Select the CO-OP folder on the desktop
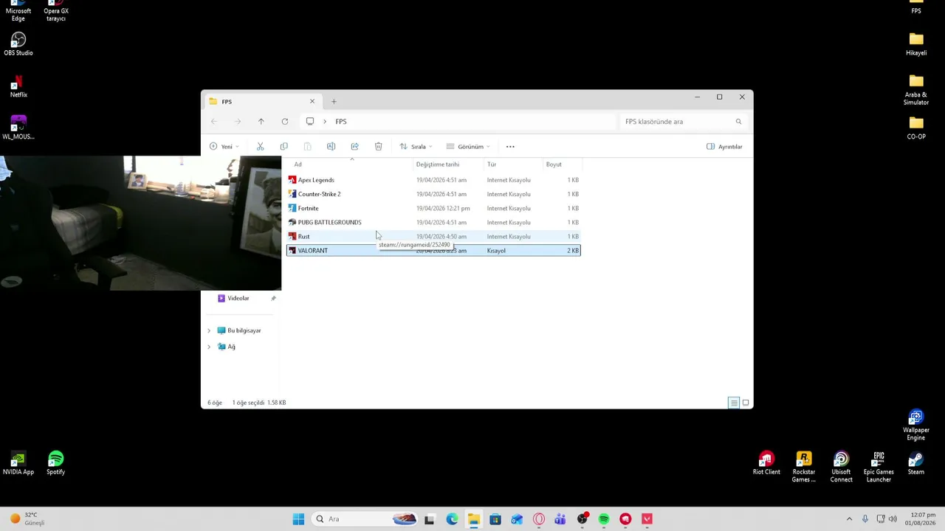Screen dimensions: 945x531 point(916,128)
